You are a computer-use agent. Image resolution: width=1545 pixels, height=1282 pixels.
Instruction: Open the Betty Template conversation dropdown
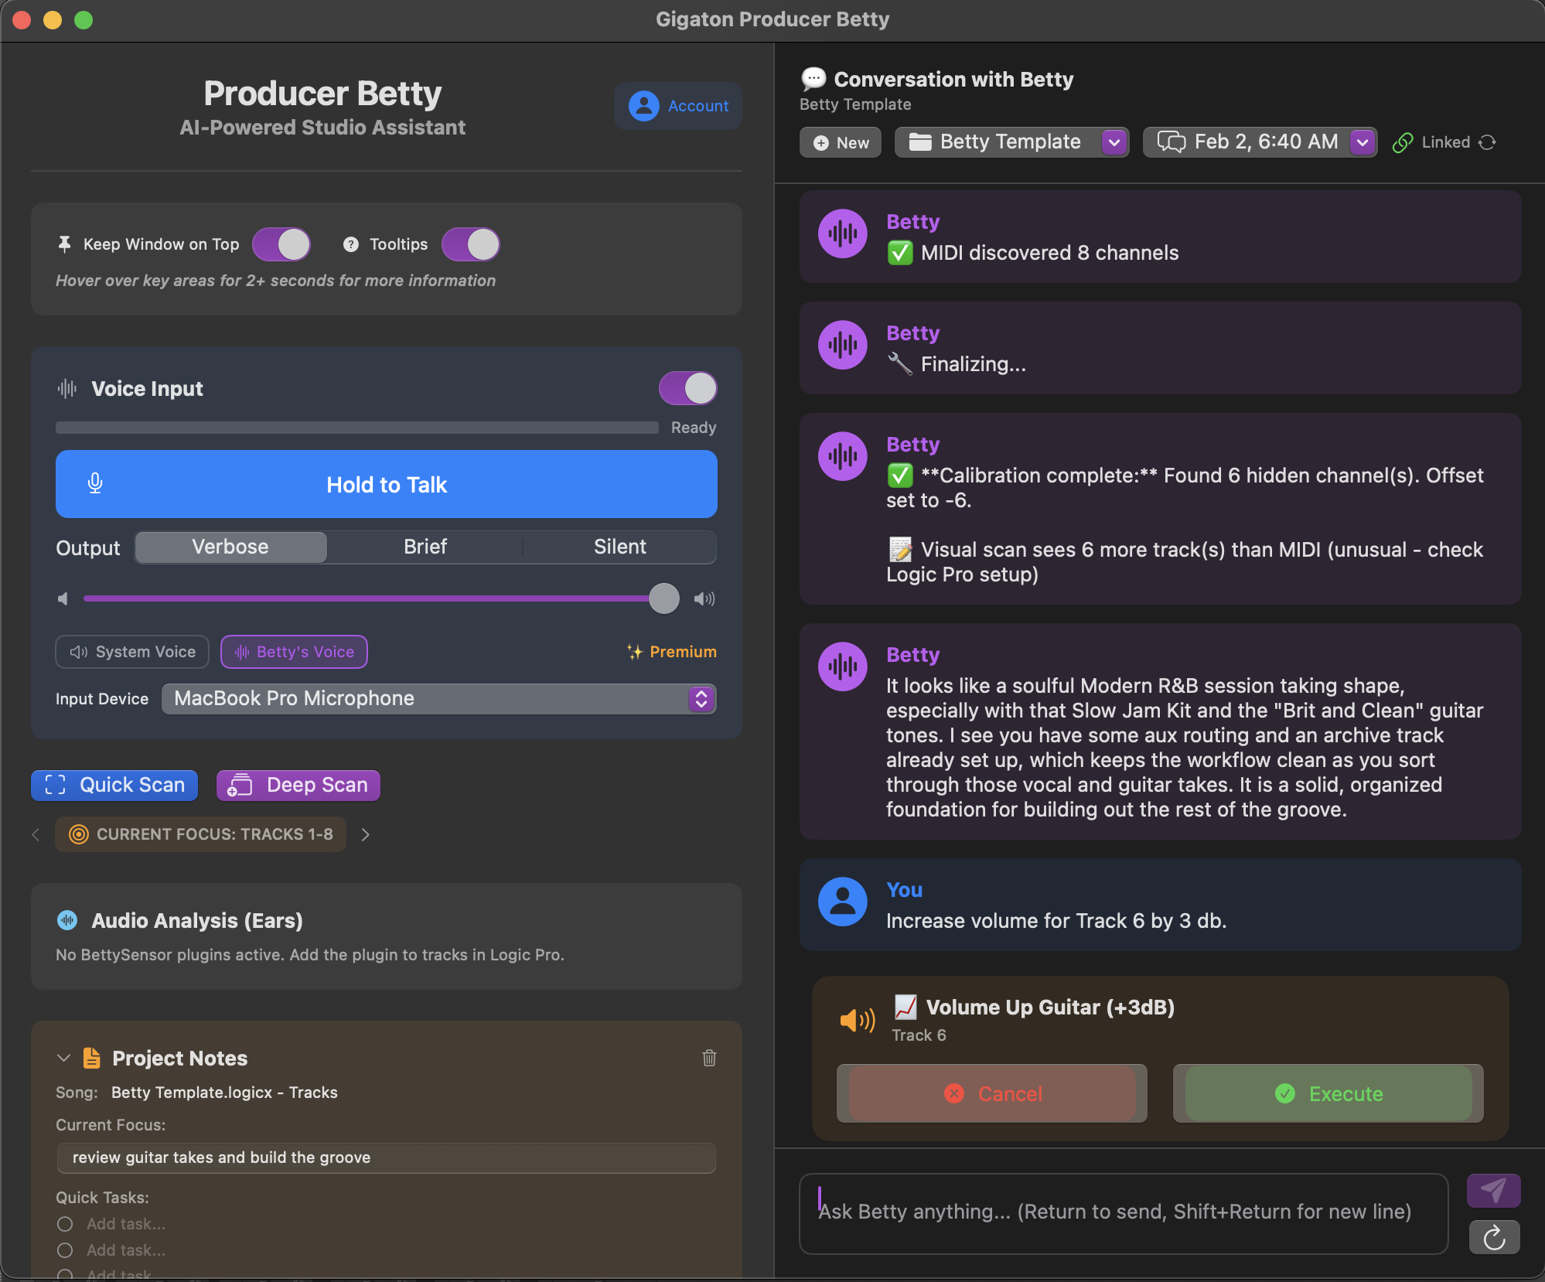pos(1114,141)
